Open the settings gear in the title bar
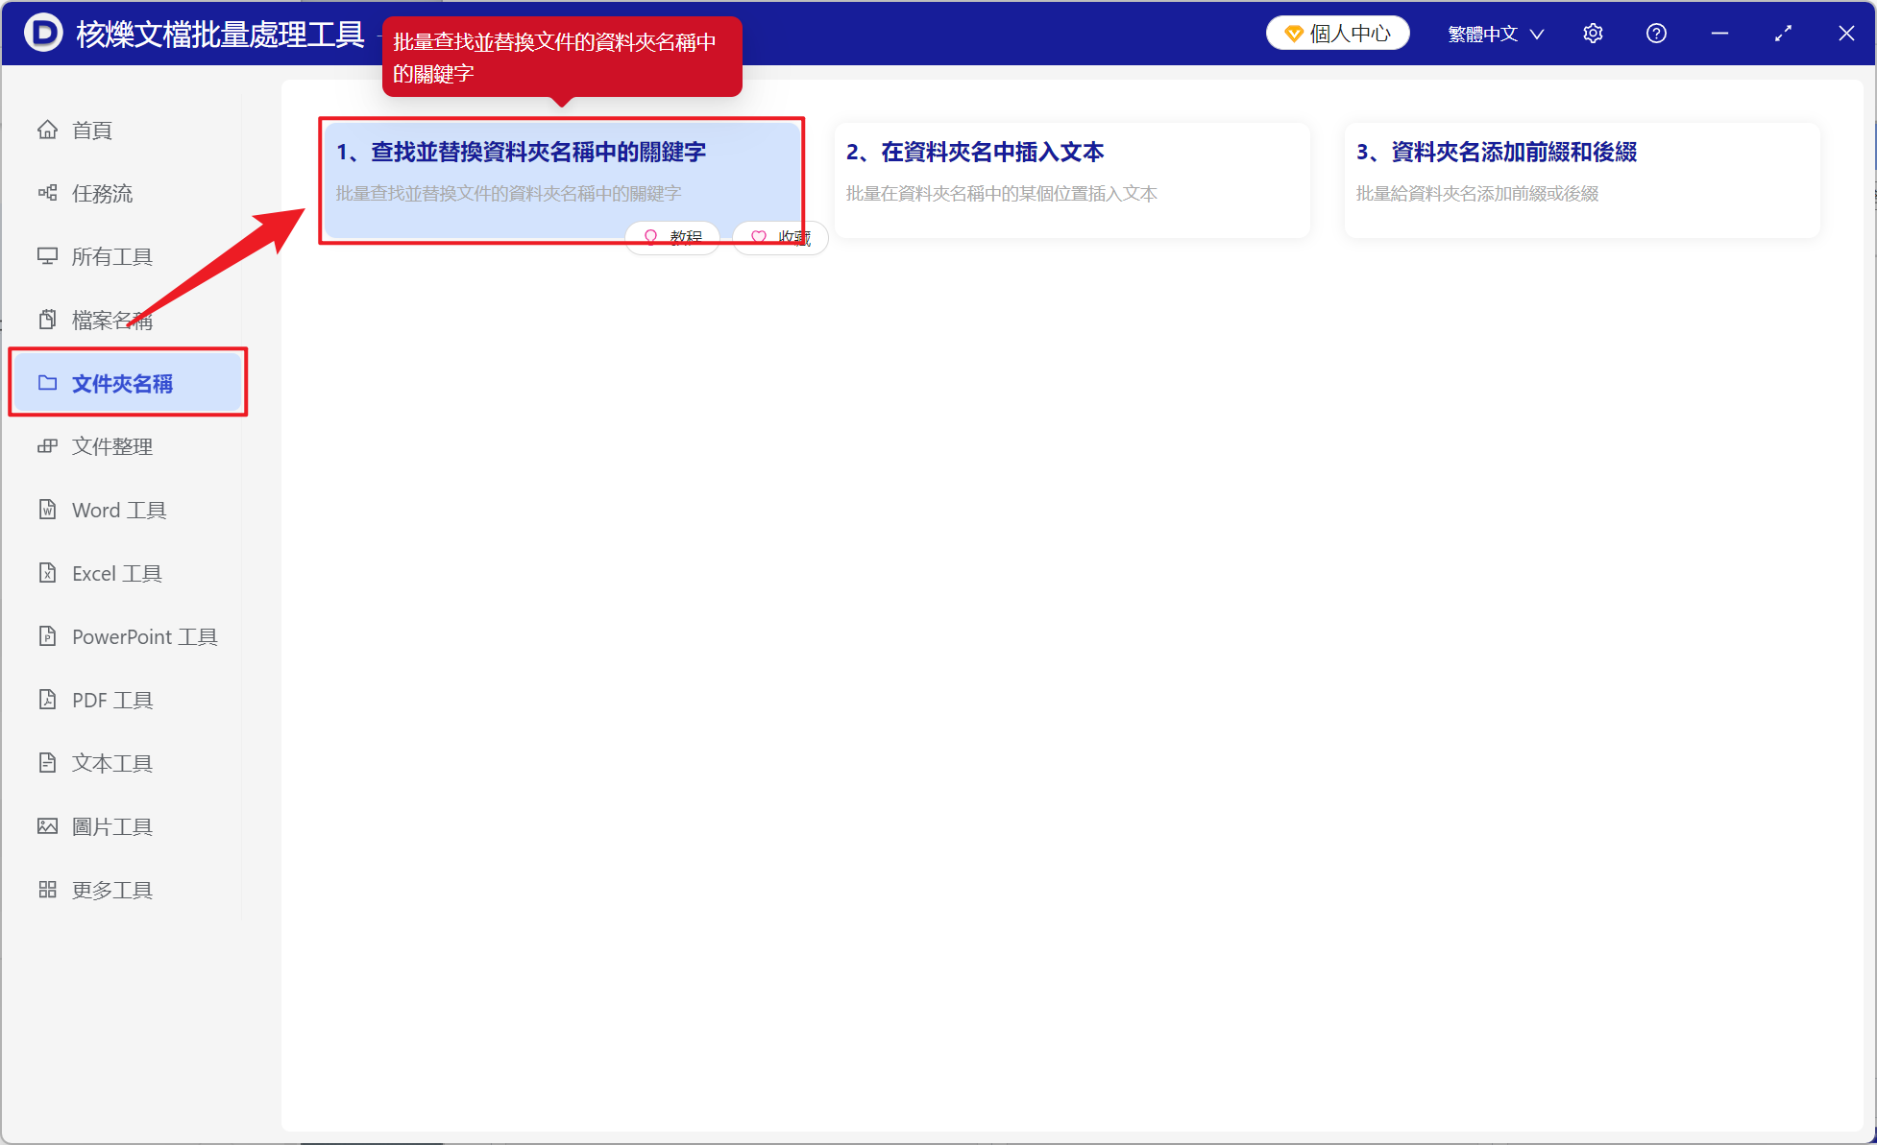Screen dimensions: 1877x1145 1593,33
